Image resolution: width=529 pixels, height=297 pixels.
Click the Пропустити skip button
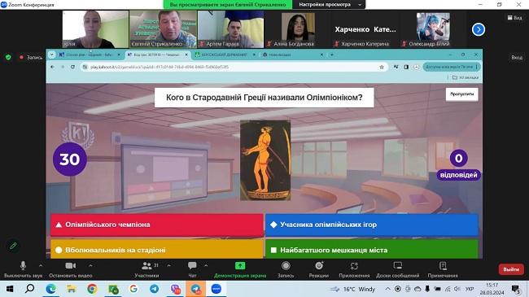(462, 94)
